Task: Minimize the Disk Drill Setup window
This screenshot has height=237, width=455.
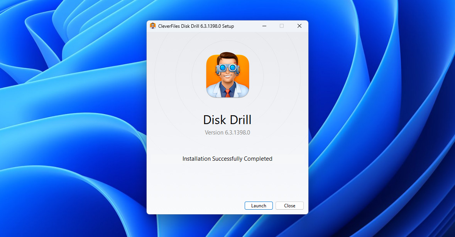Action: (x=264, y=26)
